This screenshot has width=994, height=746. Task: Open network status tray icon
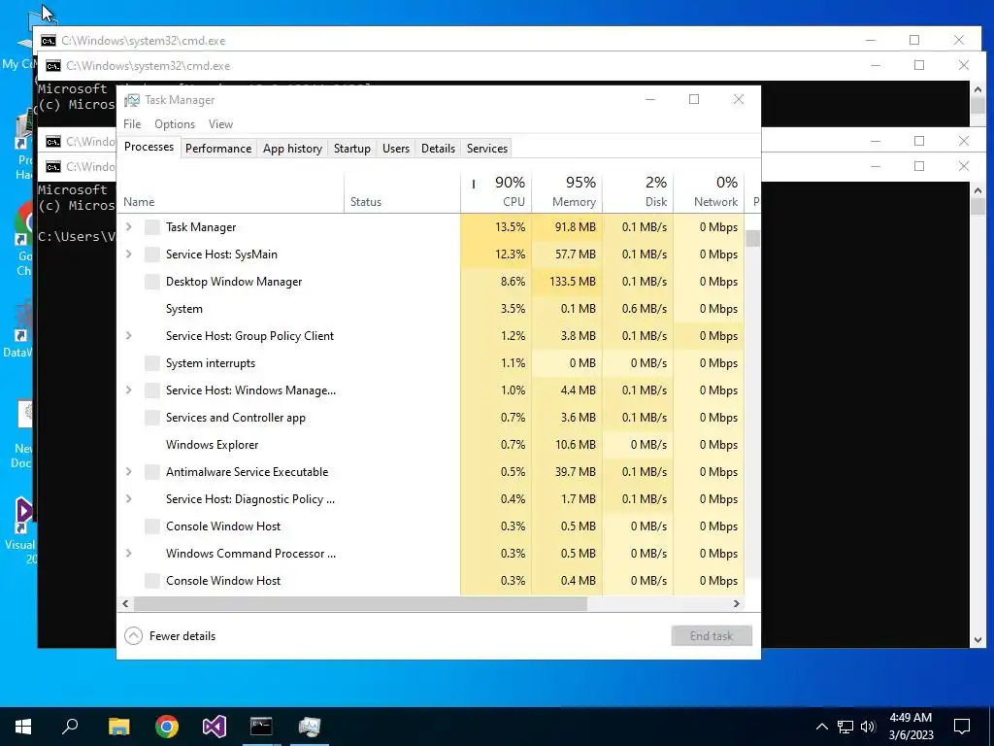coord(845,727)
